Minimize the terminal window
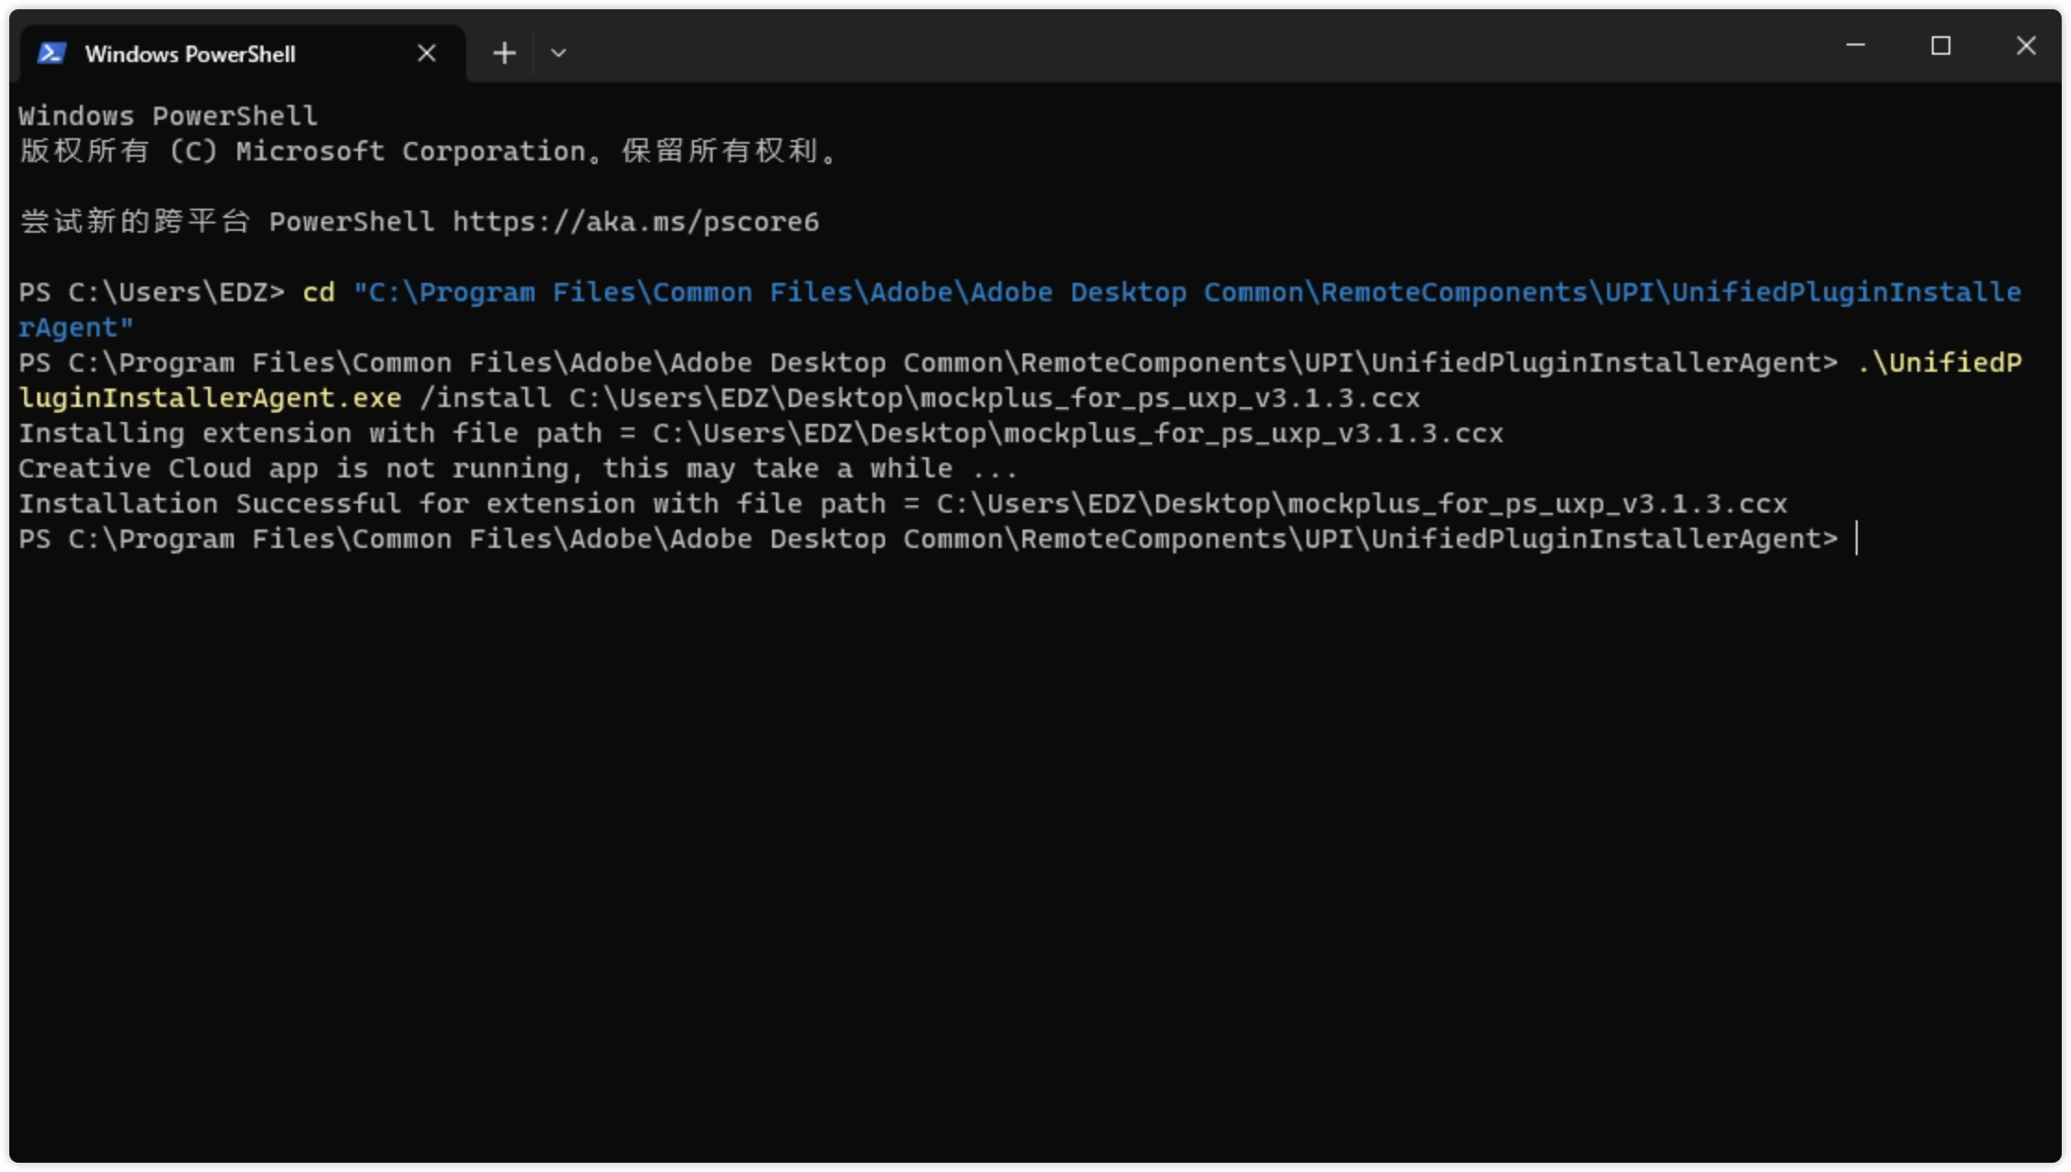Image resolution: width=2071 pixels, height=1172 pixels. [1856, 45]
